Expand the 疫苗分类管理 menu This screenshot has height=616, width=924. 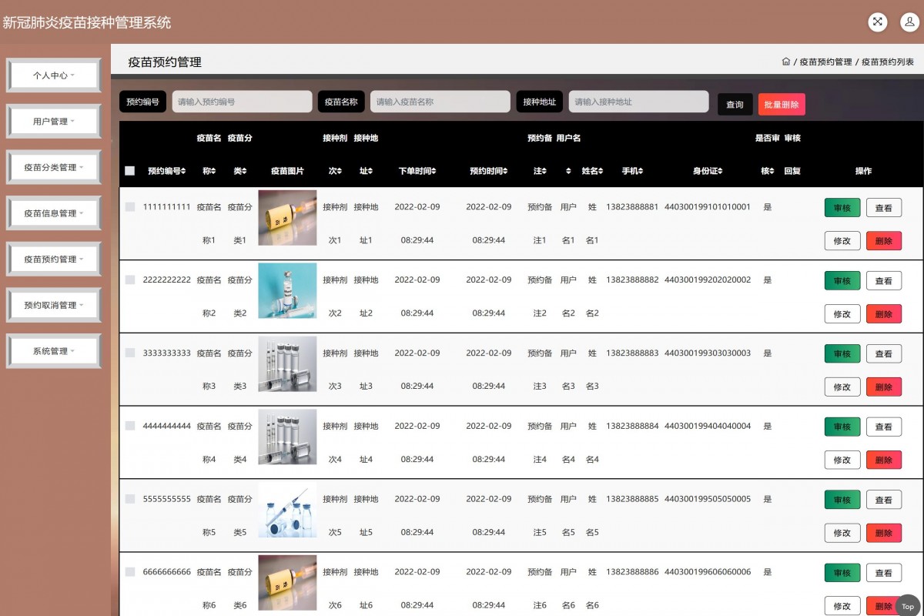point(54,167)
